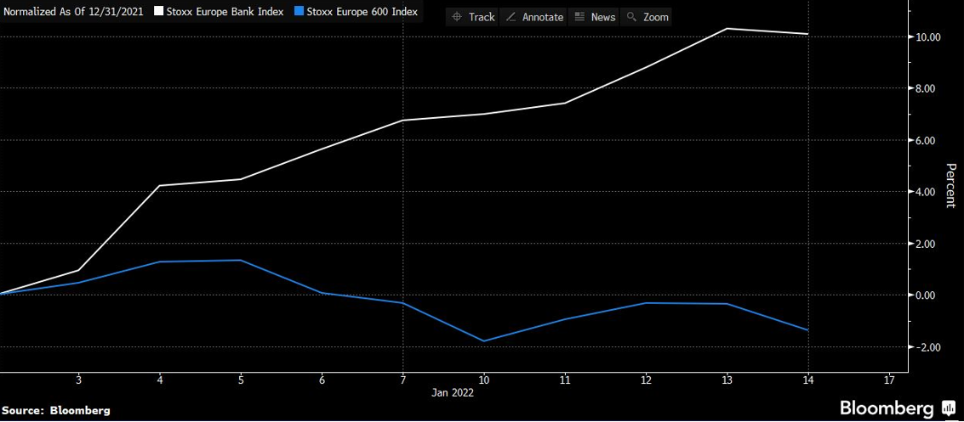Screen dimensions: 964x422
Task: Activate the Annotate button
Action: 533,17
